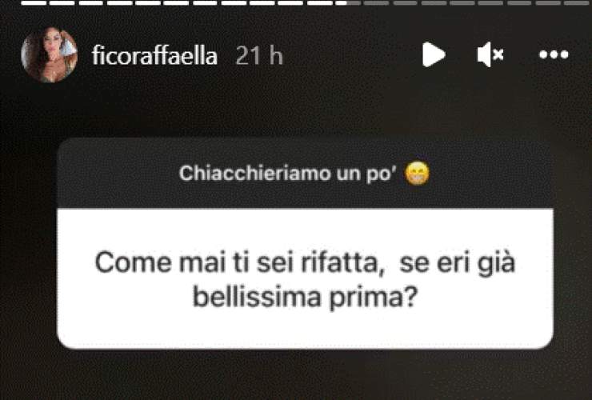Tap the grinning emoji in the sticker header

coord(417,174)
